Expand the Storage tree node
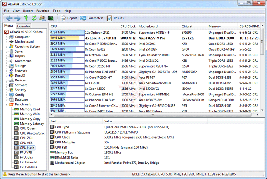267x179 pixels. click(x=7, y=66)
